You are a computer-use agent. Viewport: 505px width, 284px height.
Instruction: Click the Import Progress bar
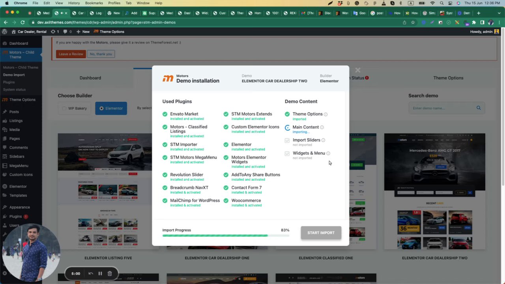tap(226, 236)
